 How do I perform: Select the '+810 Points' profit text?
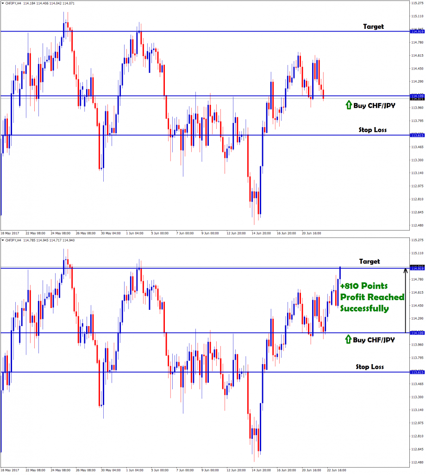363,286
